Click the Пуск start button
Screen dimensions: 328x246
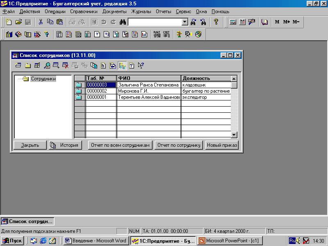[x=12, y=241]
